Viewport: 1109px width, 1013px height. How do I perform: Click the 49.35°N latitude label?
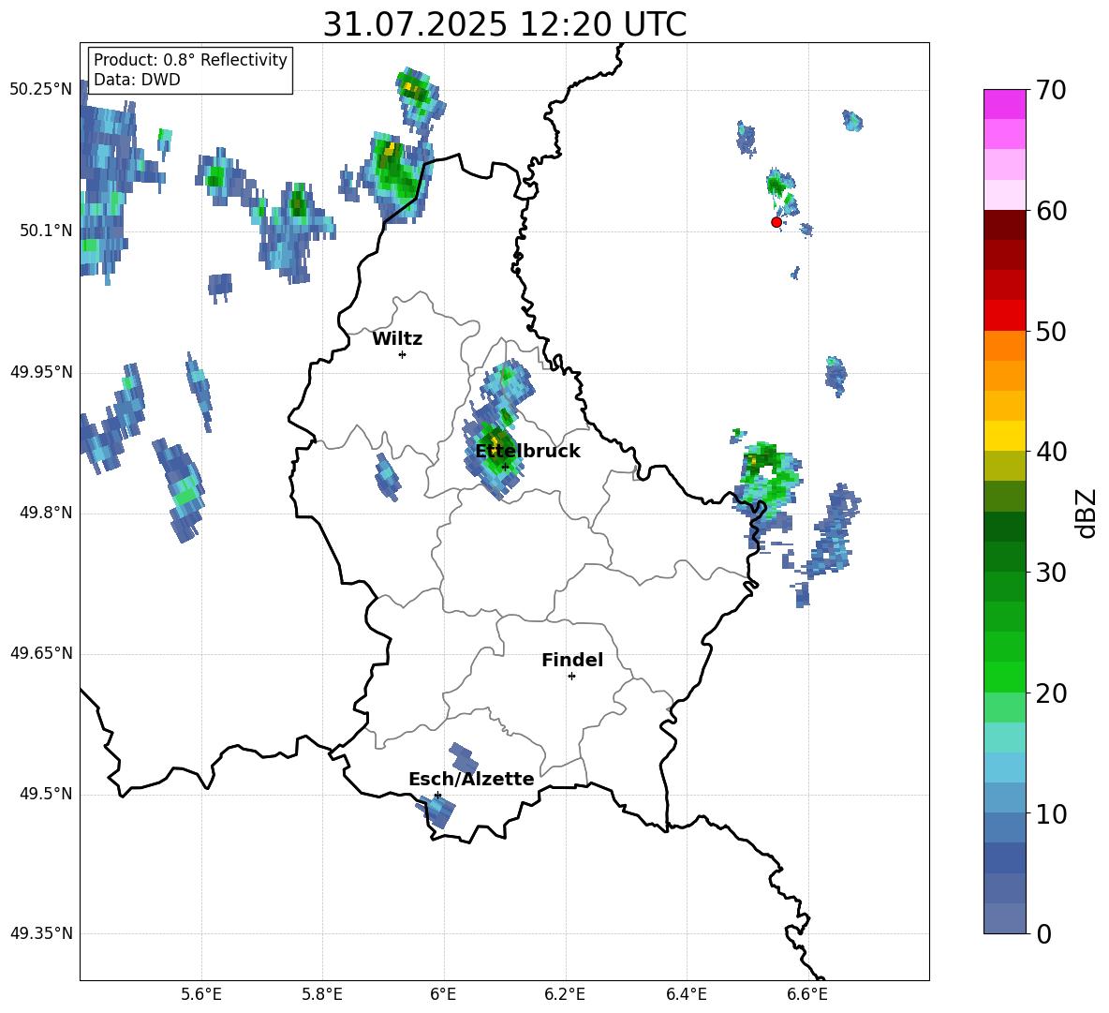(41, 933)
